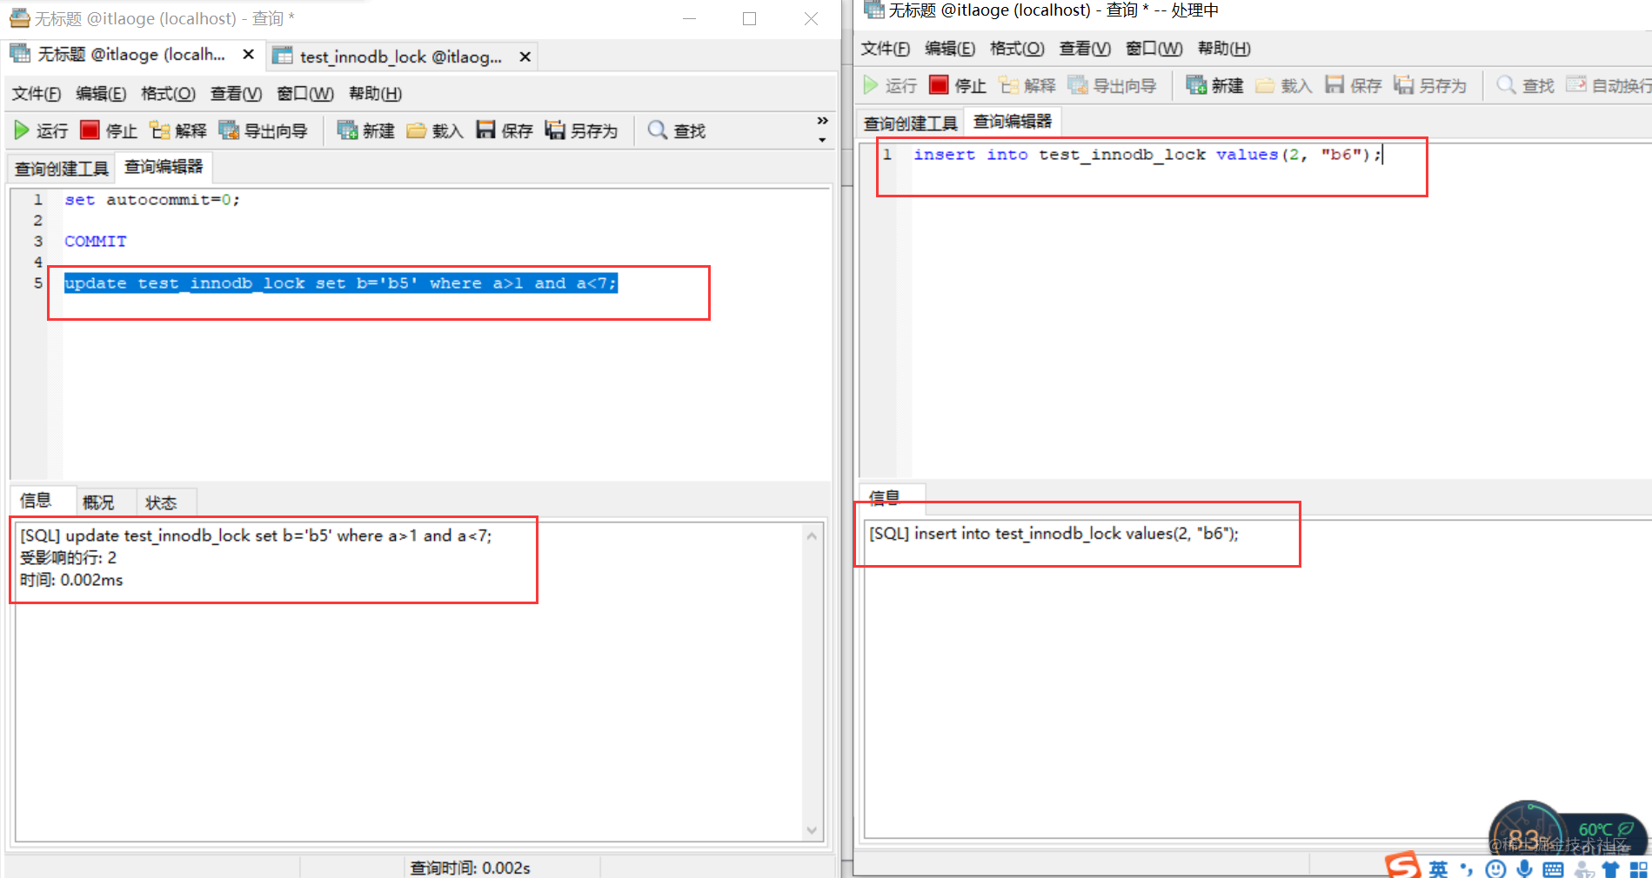Click the 时间: 0.002ms message line
1652x878 pixels.
[x=71, y=580]
